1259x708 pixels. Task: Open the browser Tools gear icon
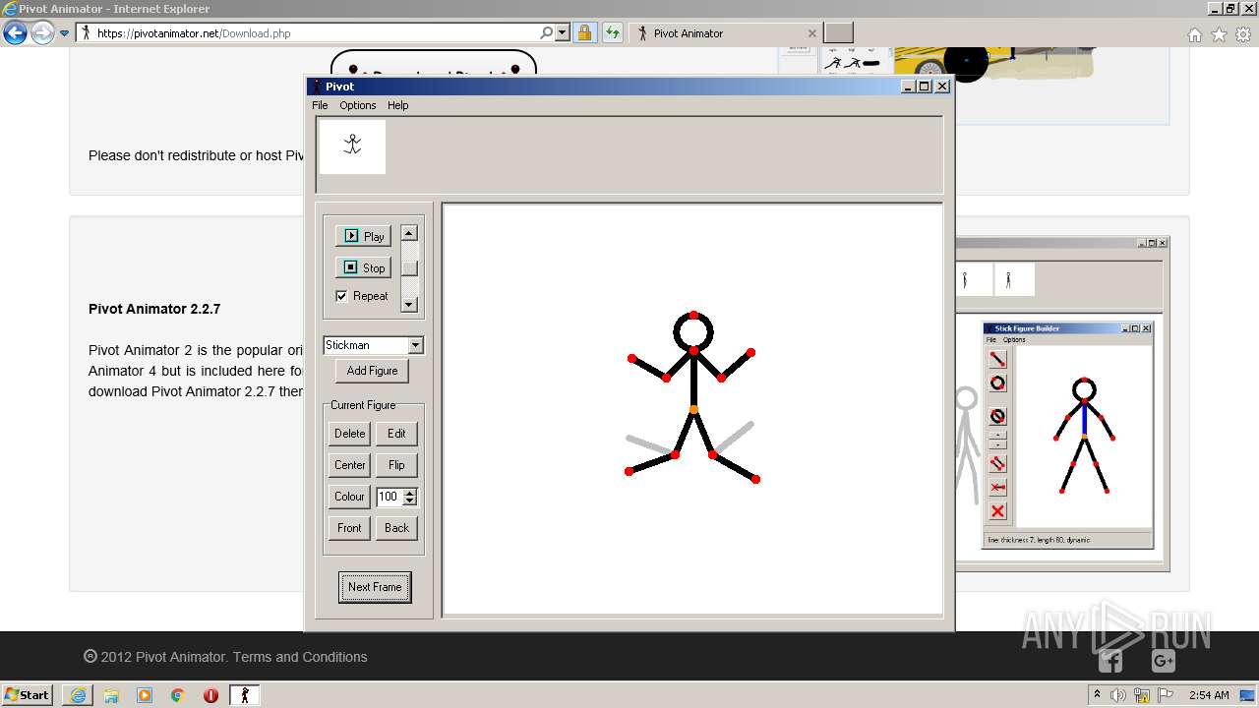coord(1243,34)
